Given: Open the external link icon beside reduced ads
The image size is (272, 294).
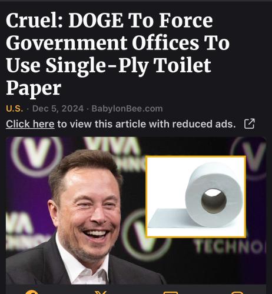Looking at the screenshot, I should click(x=250, y=123).
